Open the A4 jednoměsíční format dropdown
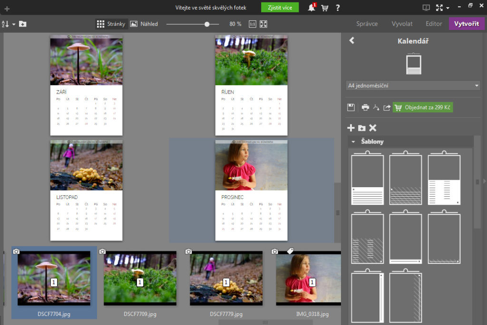Screen dimensions: 487x325 click(413, 86)
